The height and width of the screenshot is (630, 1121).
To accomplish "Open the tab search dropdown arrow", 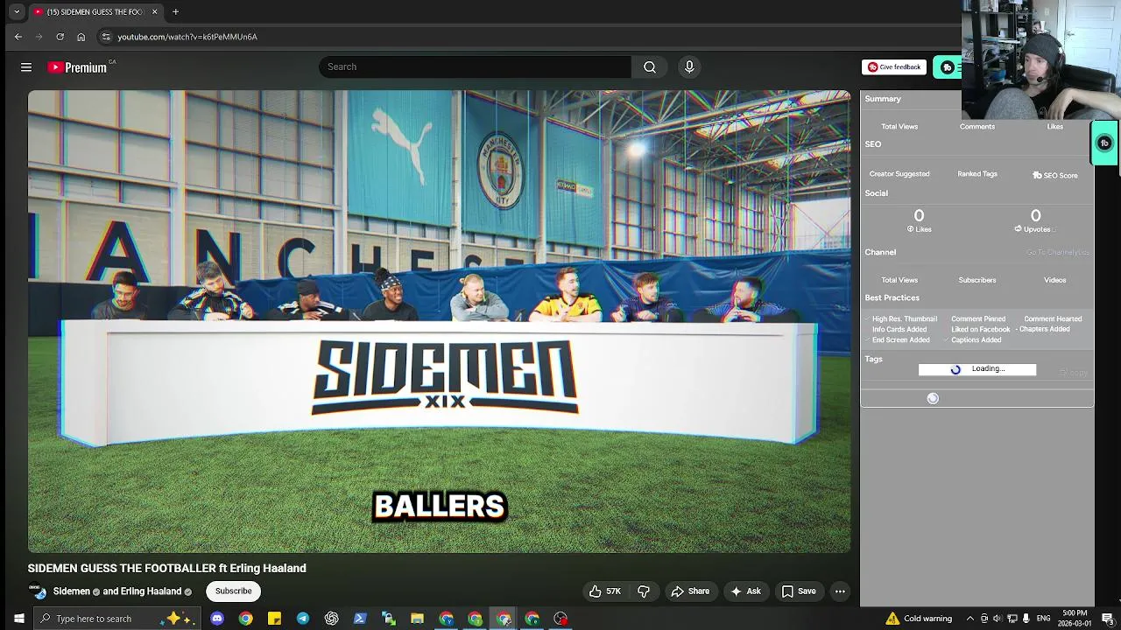I will [17, 11].
